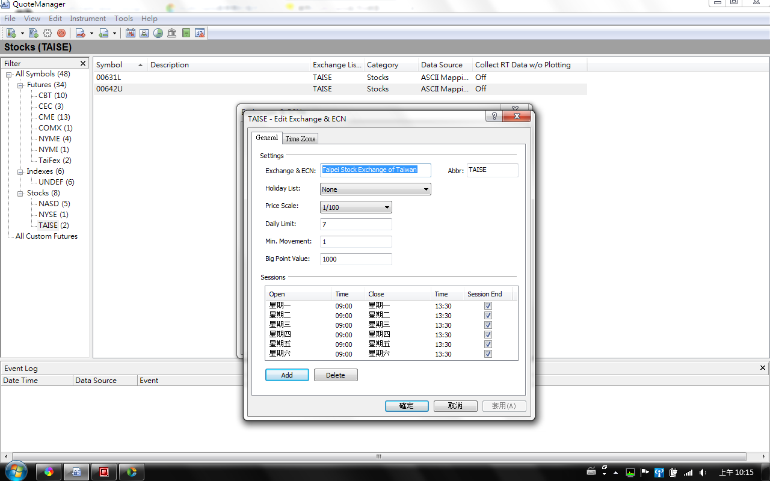Sort by the Symbol column header
This screenshot has height=481, width=770.
pyautogui.click(x=120, y=65)
